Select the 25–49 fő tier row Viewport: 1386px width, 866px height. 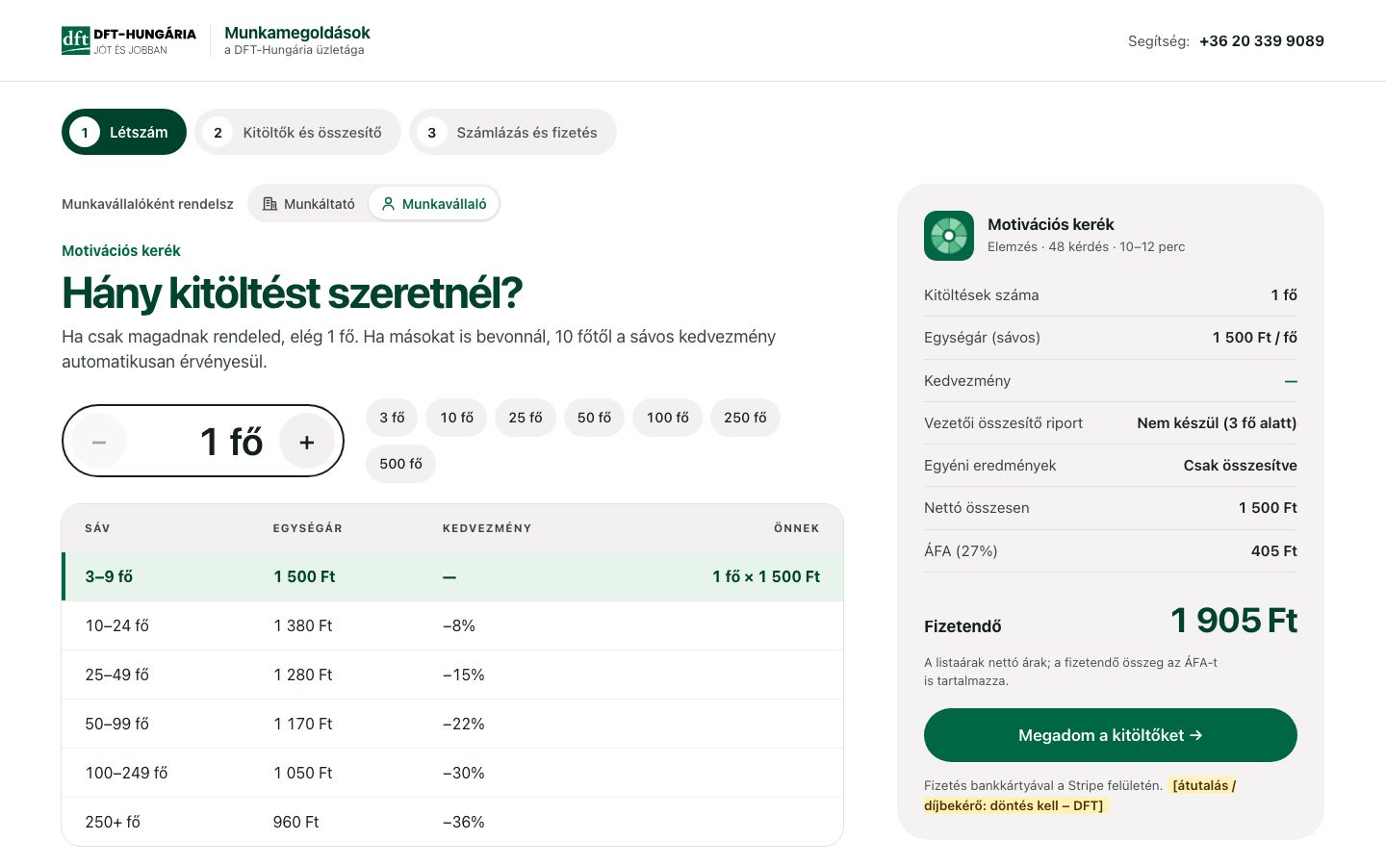(452, 675)
